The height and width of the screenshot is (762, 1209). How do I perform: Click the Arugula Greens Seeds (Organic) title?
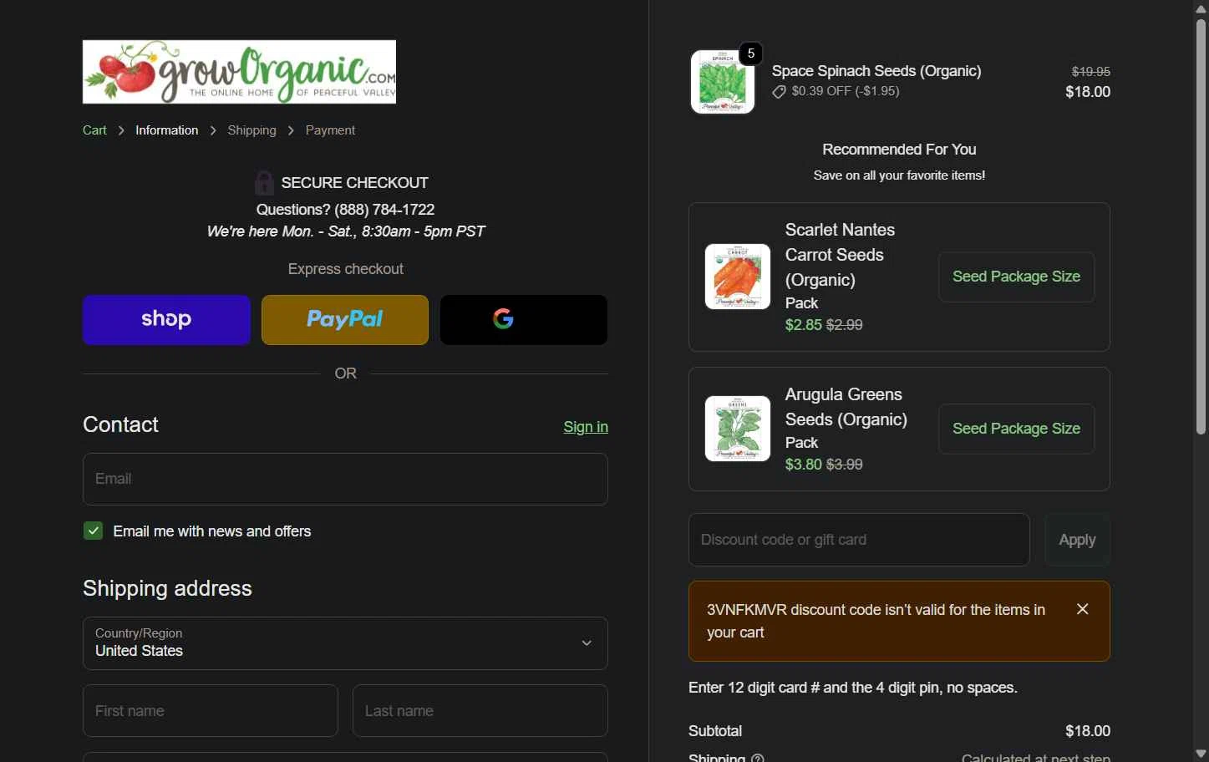pos(846,407)
